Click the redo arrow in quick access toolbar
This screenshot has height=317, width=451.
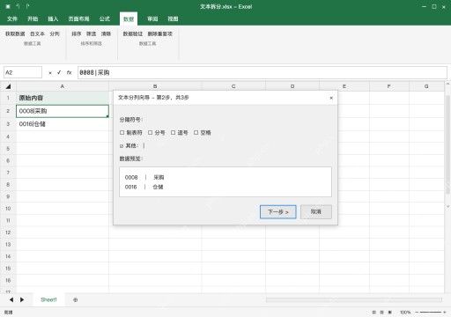pos(27,6)
